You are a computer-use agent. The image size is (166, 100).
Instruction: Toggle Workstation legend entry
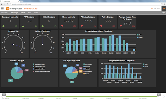pyautogui.click(x=88, y=71)
